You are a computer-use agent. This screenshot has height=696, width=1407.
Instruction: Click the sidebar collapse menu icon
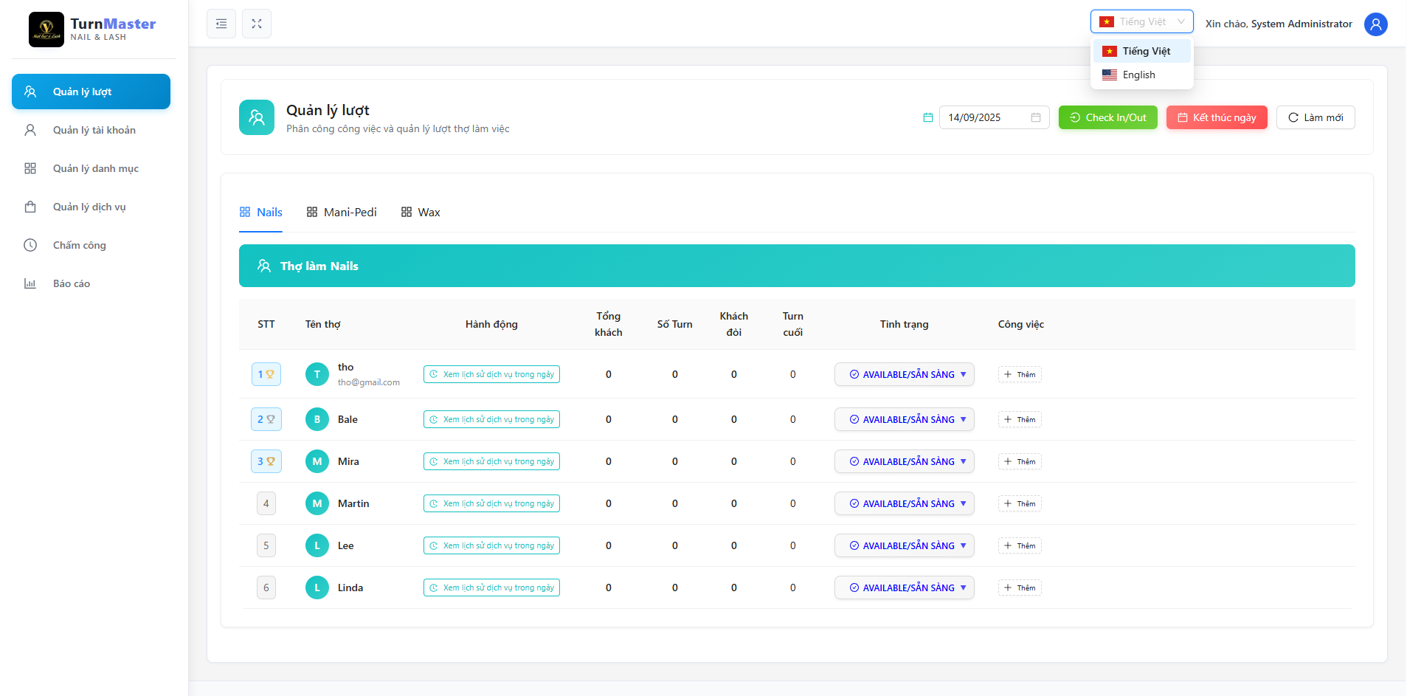tap(221, 24)
